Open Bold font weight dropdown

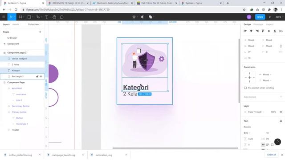pyautogui.click(x=247, y=133)
